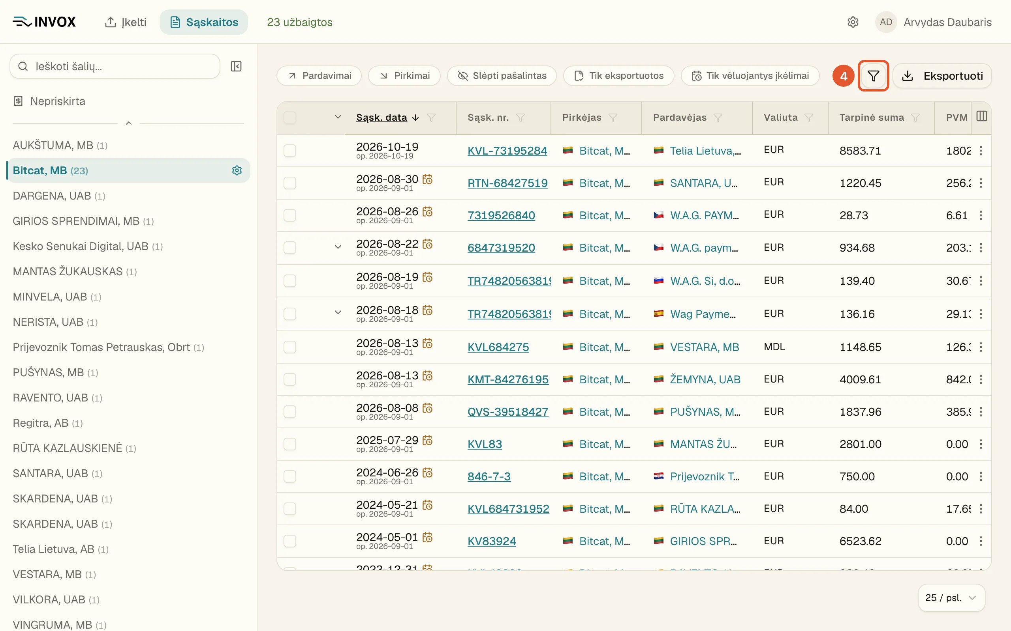
Task: Open settings gear in top bar
Action: click(x=853, y=22)
